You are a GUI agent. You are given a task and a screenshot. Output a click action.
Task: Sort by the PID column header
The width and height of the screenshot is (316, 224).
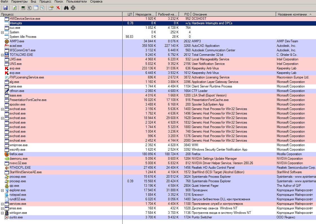[185, 14]
